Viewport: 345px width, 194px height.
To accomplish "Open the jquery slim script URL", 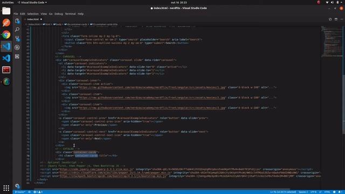I will [x=96, y=169].
